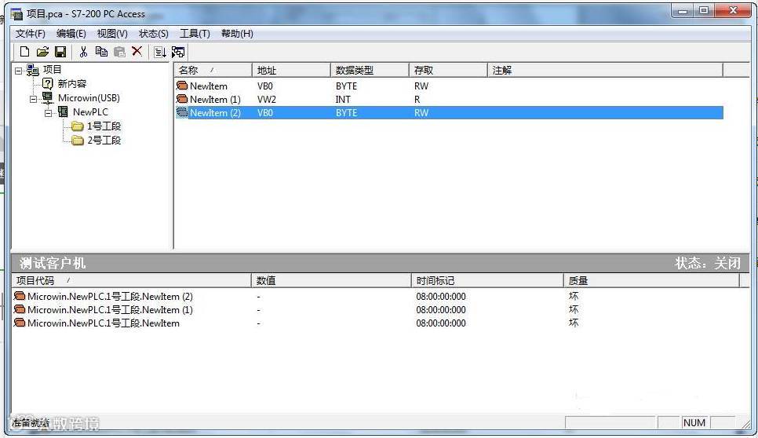The height and width of the screenshot is (438, 758).
Task: Click the Microwin.NewPLC.1号工段.NewItem (1) test client entry
Action: pos(110,310)
